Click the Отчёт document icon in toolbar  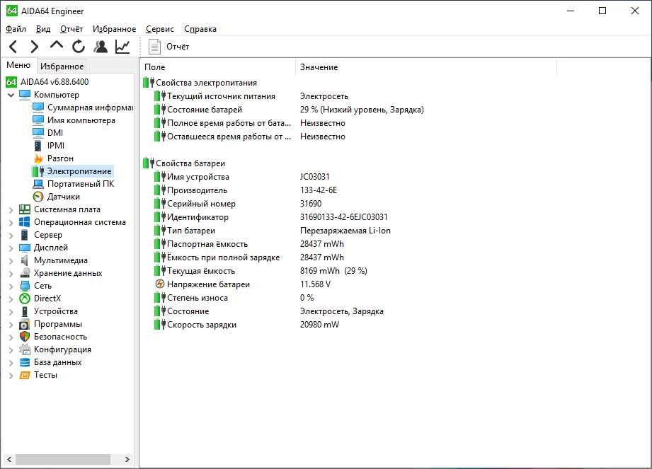(154, 47)
